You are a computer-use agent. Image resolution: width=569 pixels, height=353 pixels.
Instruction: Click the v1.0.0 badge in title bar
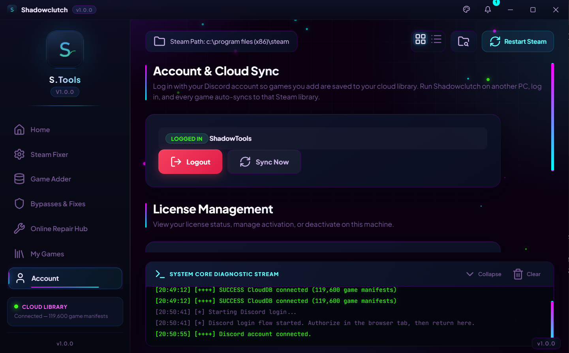(84, 10)
